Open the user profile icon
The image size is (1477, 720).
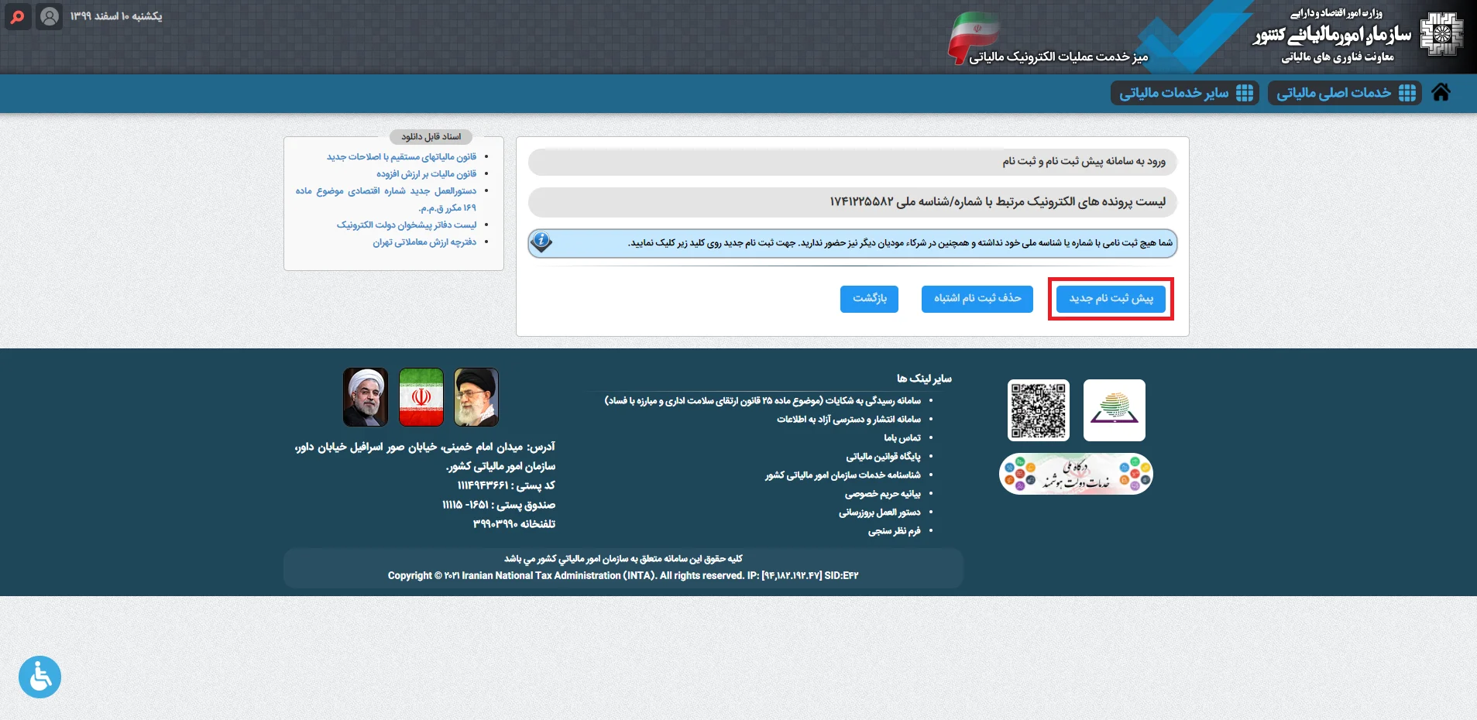pyautogui.click(x=50, y=16)
